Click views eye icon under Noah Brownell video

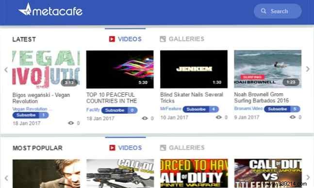coord(293,117)
